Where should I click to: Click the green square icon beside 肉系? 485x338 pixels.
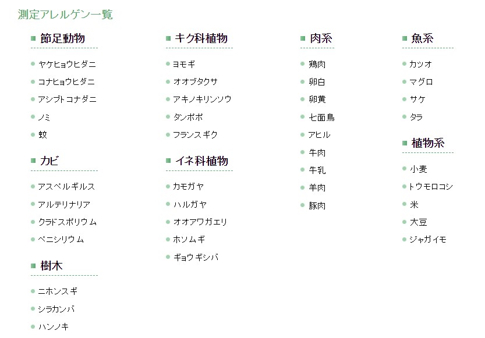point(303,38)
